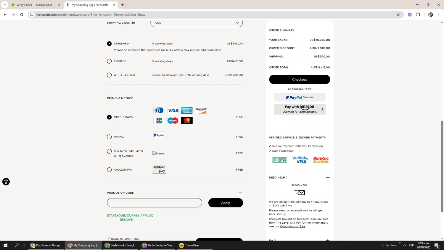Screen dimensions: 444x250
Task: Close the My Shopping Bag tab
Action: pos(114,5)
